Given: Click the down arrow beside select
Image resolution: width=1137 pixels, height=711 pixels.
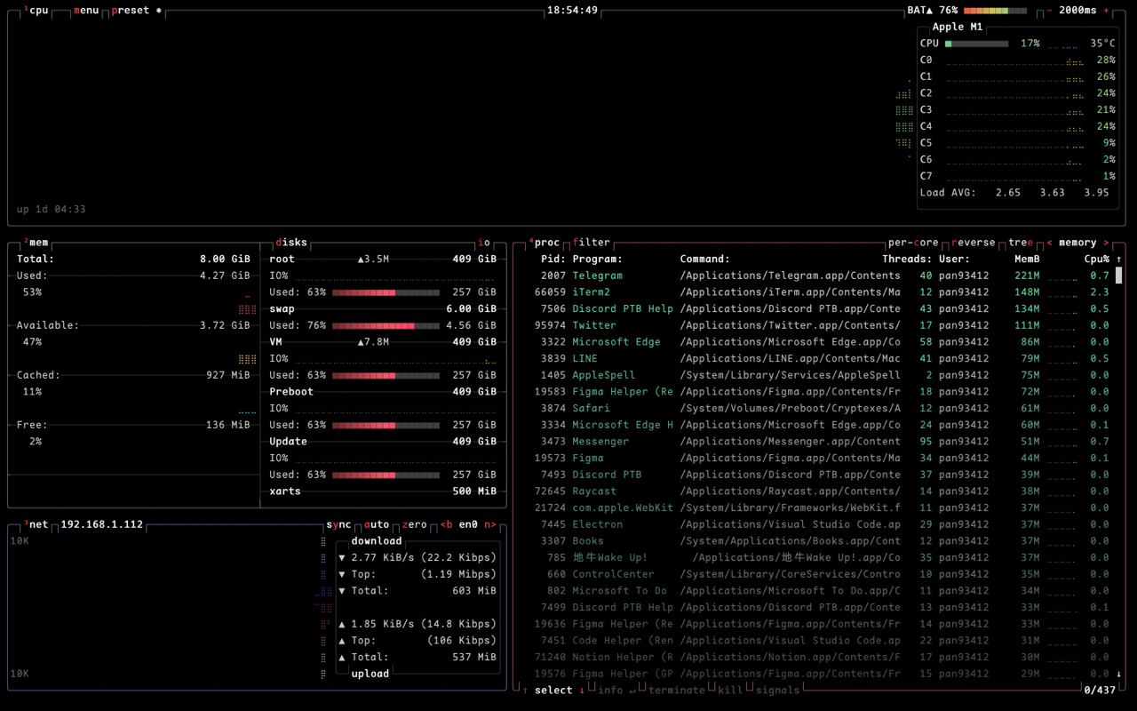Looking at the screenshot, I should click(x=582, y=691).
